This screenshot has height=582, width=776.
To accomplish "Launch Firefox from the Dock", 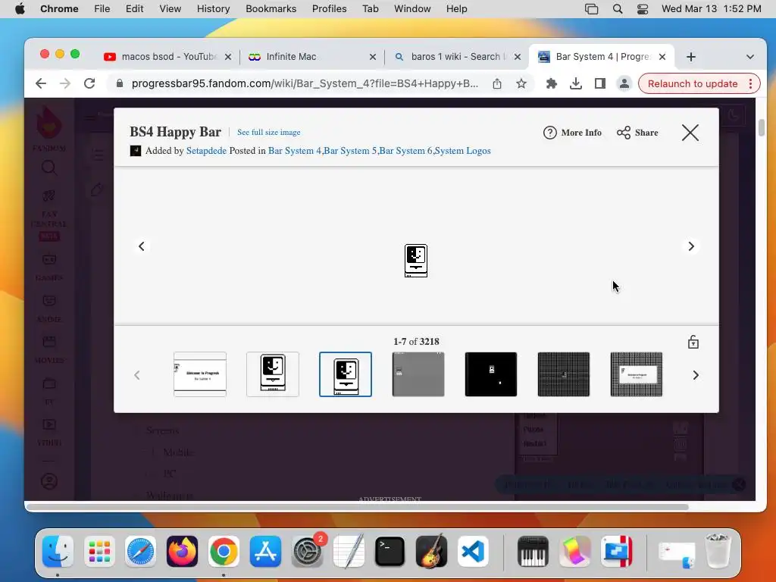I will [182, 551].
